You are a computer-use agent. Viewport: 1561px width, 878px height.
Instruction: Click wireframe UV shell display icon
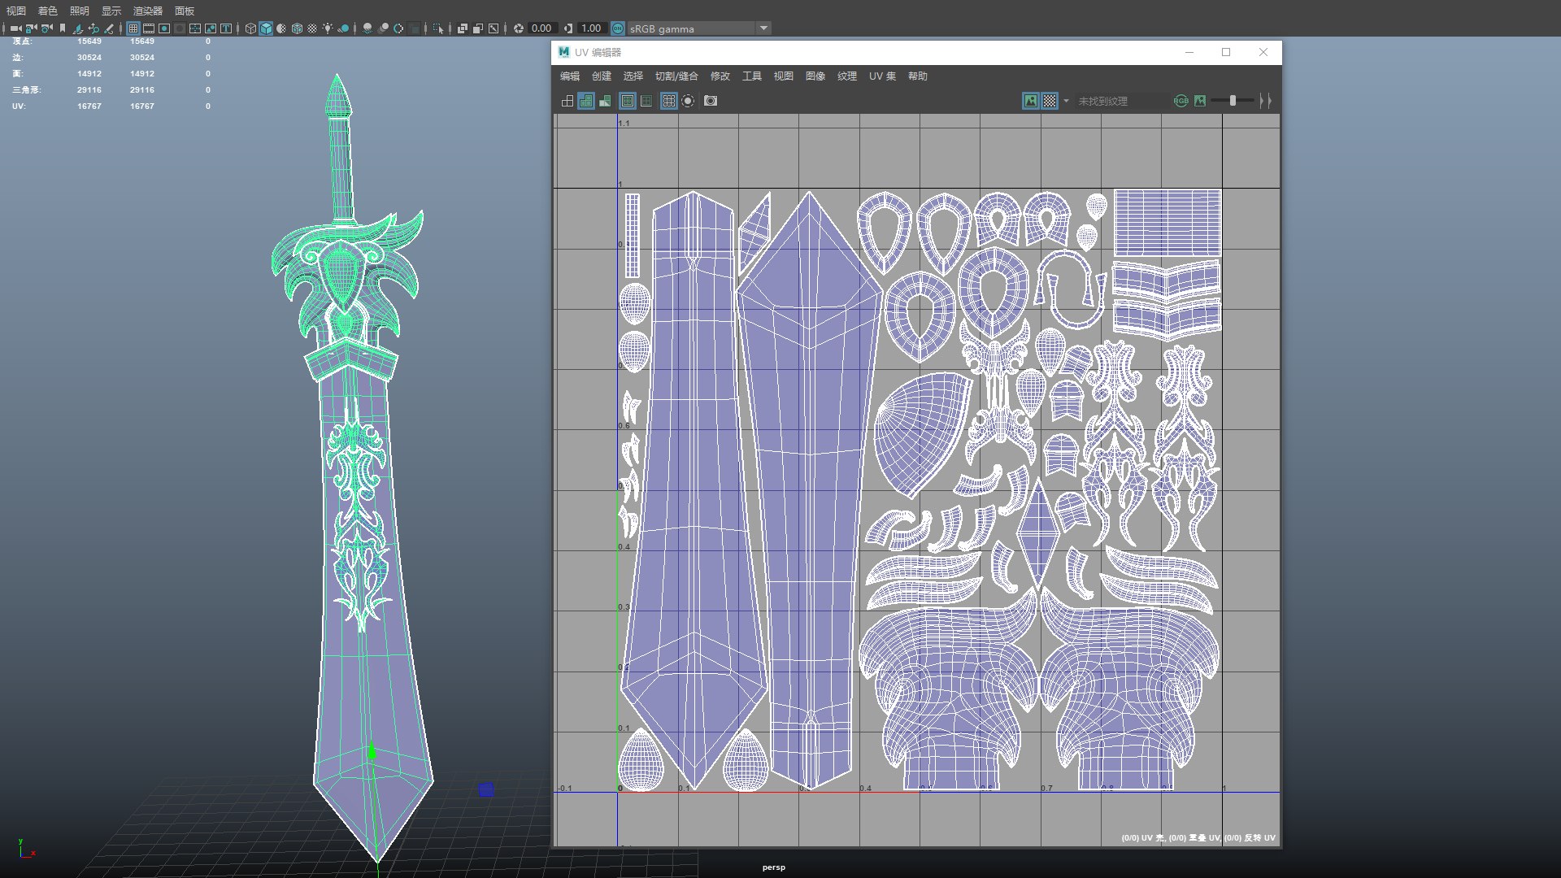pos(567,101)
